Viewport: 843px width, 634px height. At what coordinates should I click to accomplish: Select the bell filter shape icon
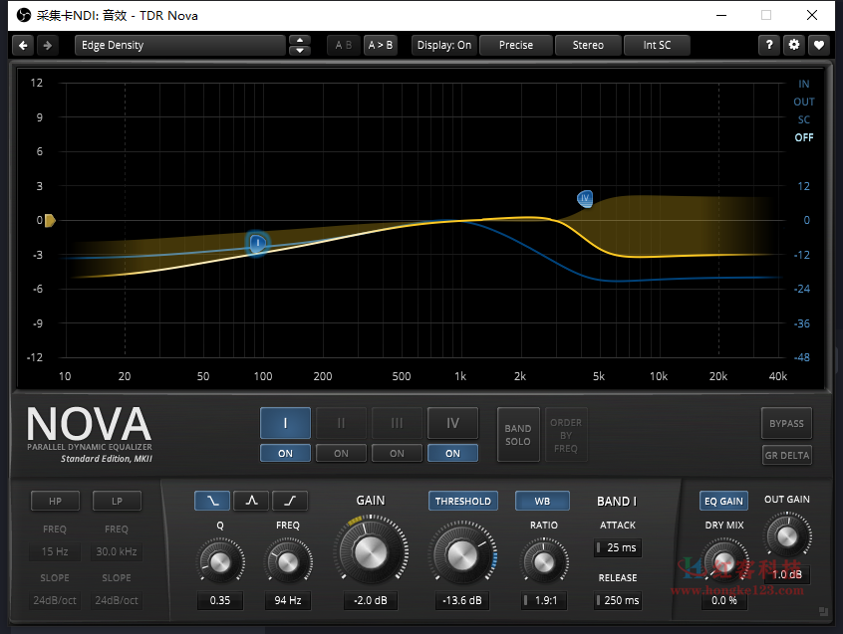(251, 501)
